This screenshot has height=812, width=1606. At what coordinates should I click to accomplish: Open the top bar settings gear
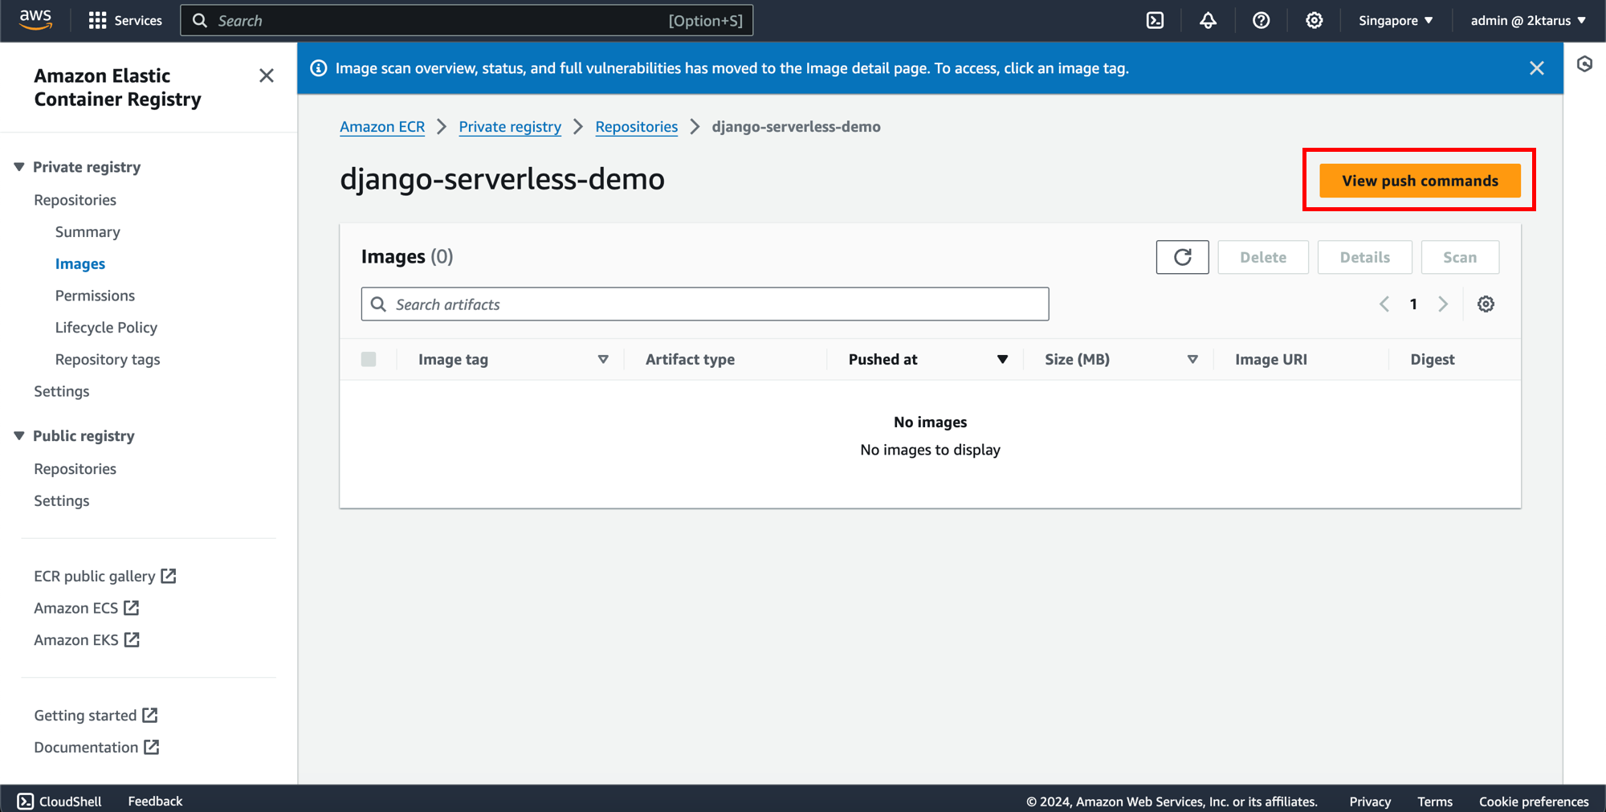point(1314,20)
